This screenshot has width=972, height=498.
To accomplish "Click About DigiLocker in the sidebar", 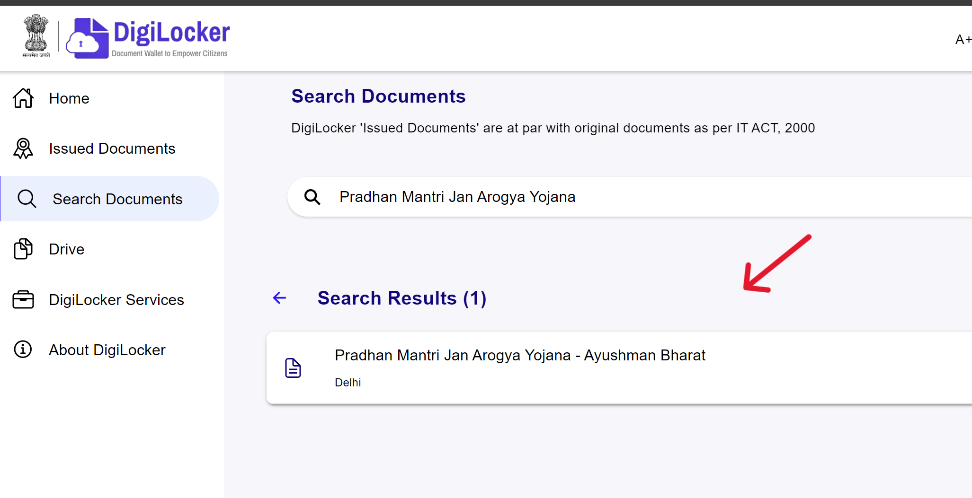I will pos(107,349).
